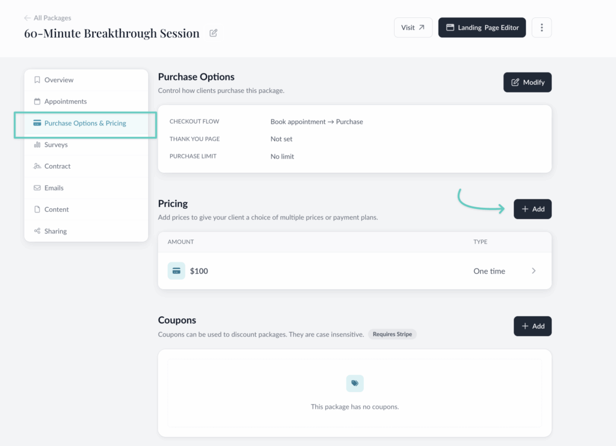The height and width of the screenshot is (446, 616).
Task: Click the bar chart icon beside Surveys
Action: 37,145
